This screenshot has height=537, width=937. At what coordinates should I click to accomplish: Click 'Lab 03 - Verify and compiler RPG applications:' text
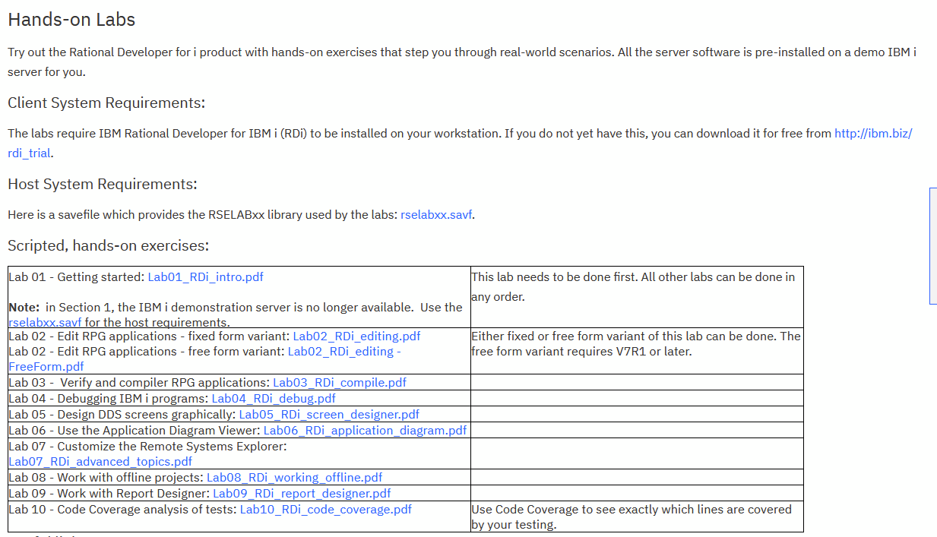tap(139, 383)
